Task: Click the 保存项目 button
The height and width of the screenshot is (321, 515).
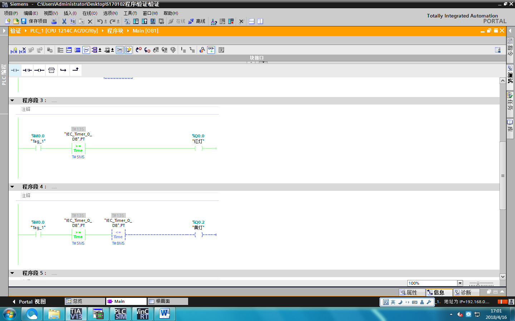Action: coord(34,21)
